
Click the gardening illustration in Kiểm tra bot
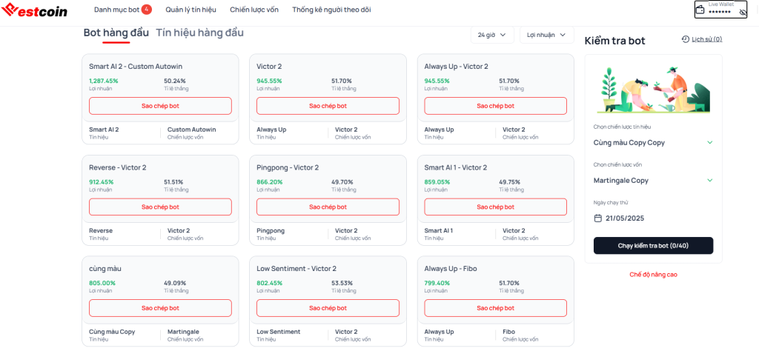654,90
